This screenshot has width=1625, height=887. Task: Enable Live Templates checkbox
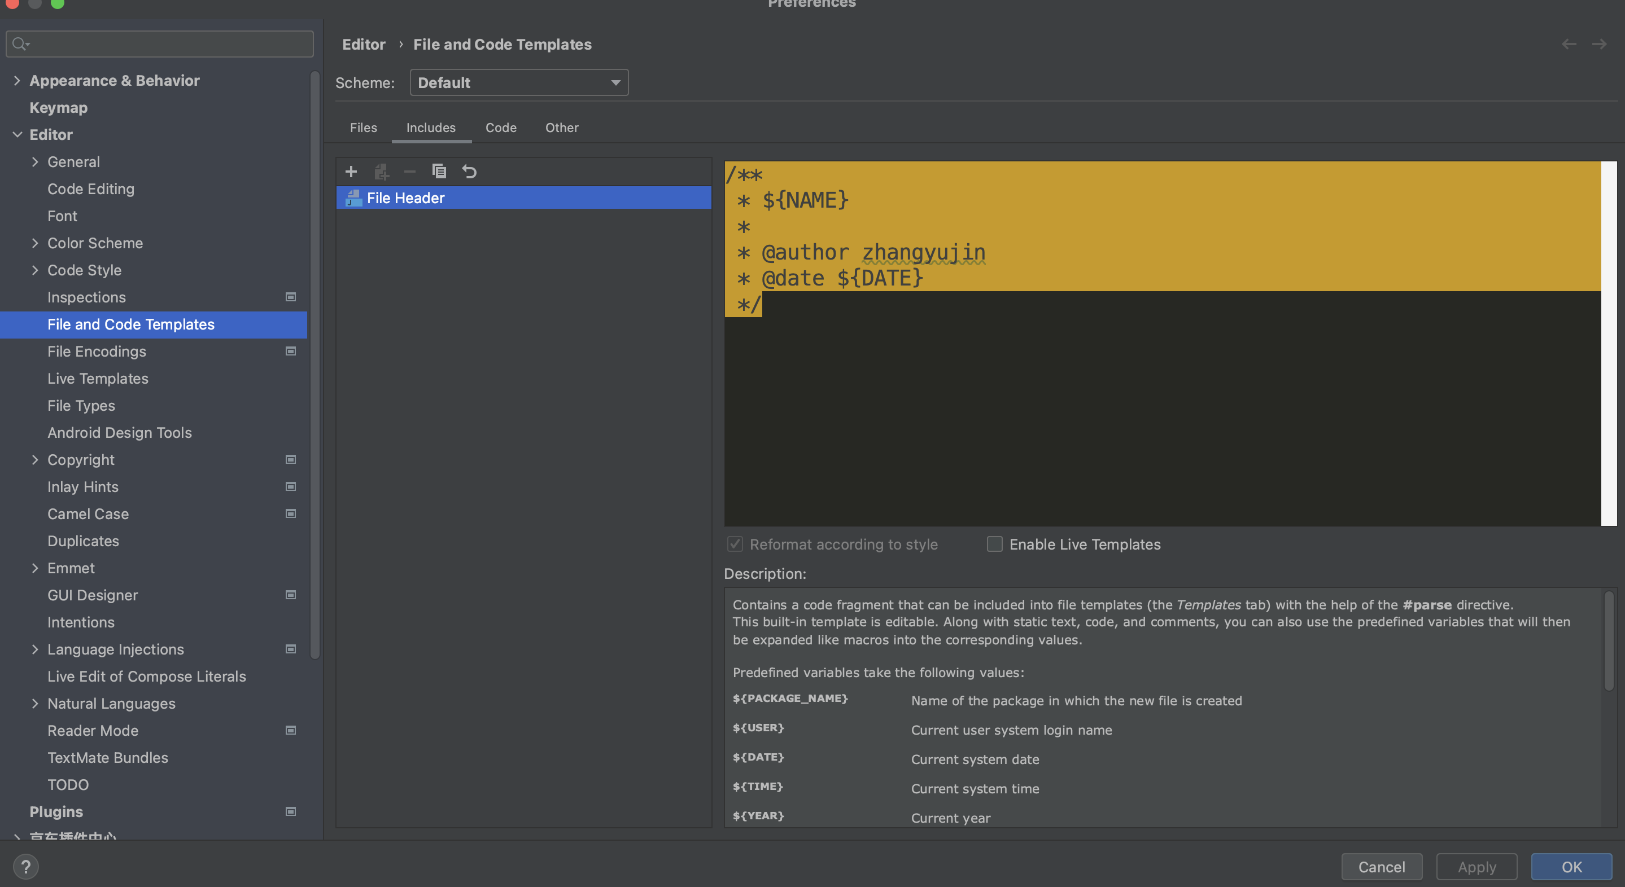[995, 544]
